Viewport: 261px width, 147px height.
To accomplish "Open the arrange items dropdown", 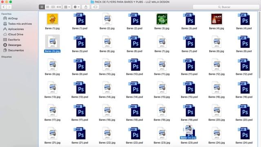I will point(67,7).
